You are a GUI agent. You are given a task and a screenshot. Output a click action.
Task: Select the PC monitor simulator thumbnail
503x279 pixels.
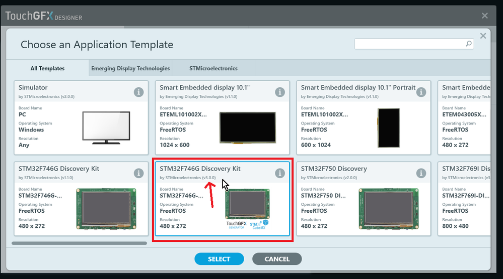point(106,127)
